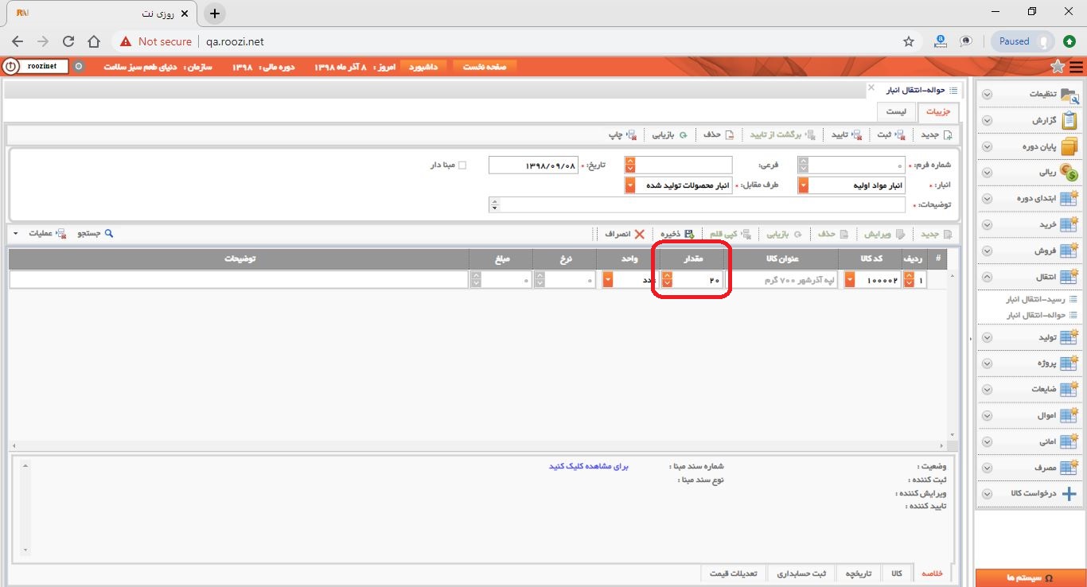Screen dimensions: 1087x587
Task: Click the درخواست کالا blue plus icon
Action: tap(1069, 493)
